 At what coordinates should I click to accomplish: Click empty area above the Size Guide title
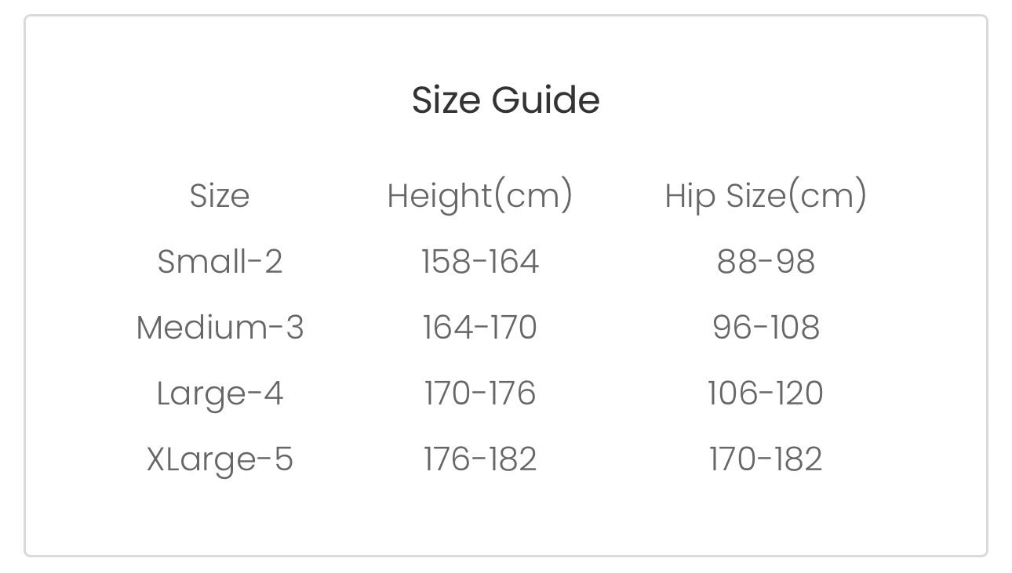(505, 47)
